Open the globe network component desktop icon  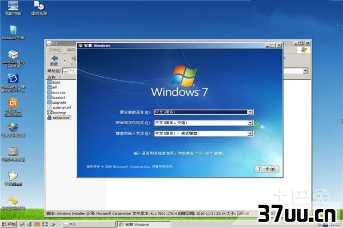pyautogui.click(x=13, y=129)
